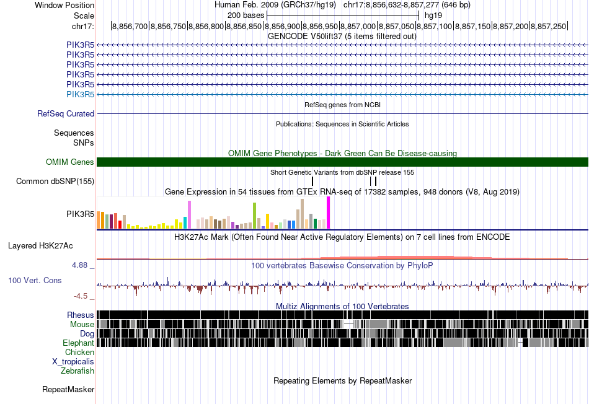589x404 pixels.
Task: Click the H3K27Ac Mark ENCODE track title
Action: (x=342, y=237)
